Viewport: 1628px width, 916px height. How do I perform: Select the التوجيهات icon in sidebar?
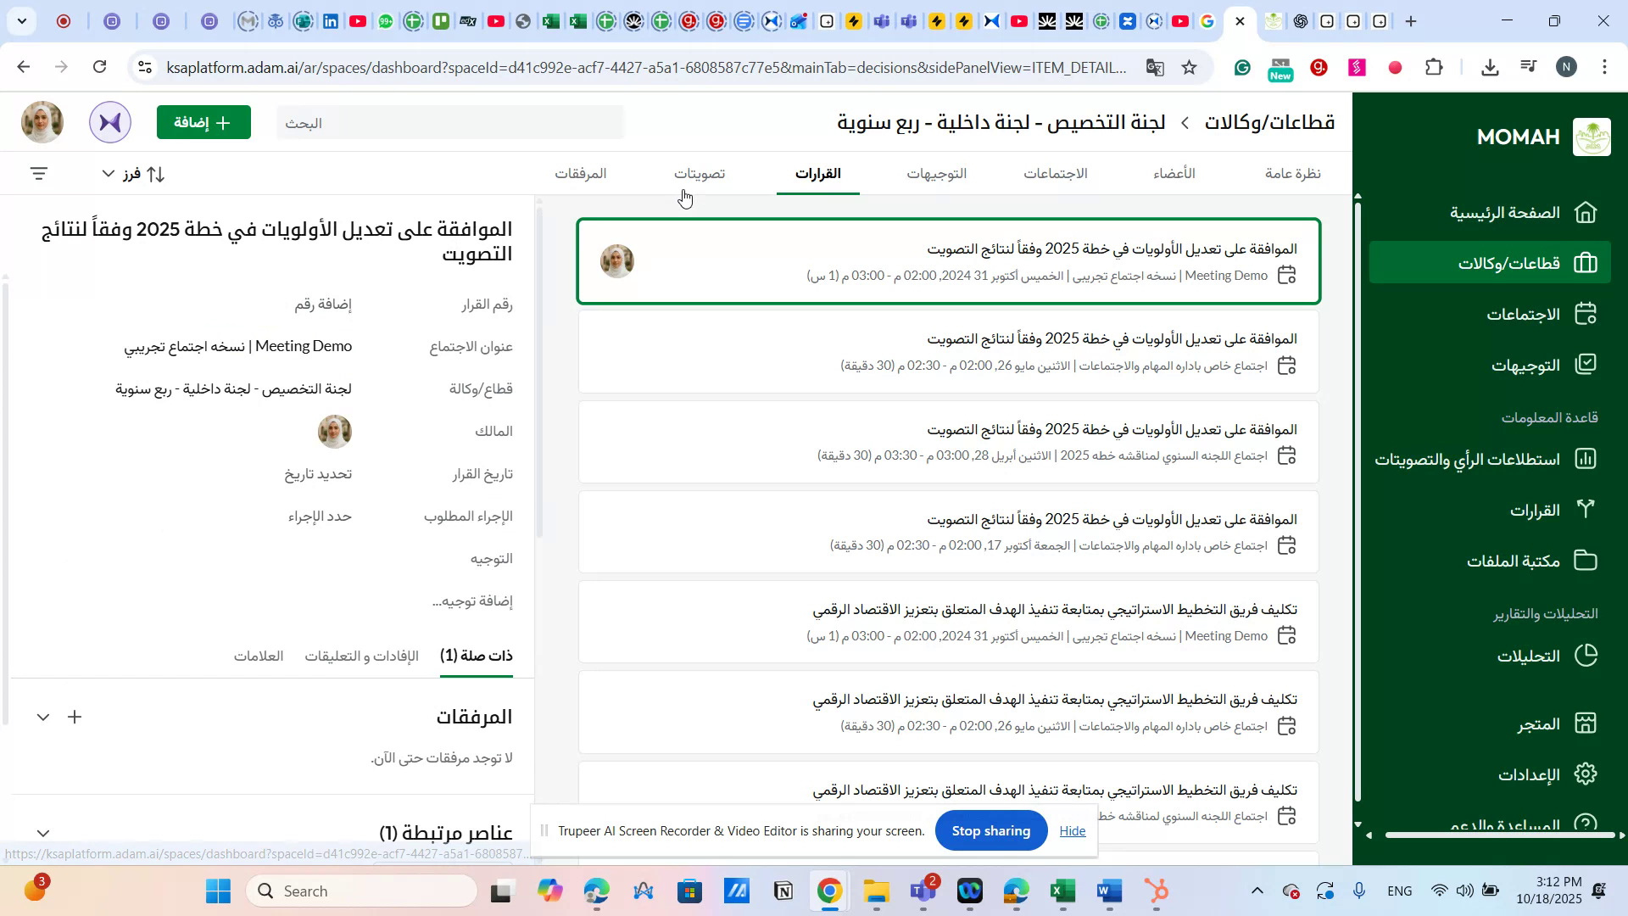pos(1585,364)
